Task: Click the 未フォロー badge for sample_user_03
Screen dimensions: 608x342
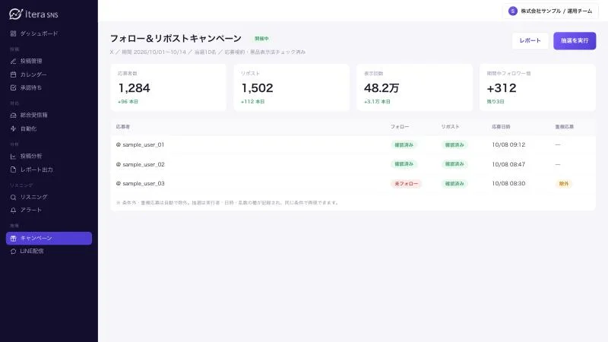Action: point(406,184)
